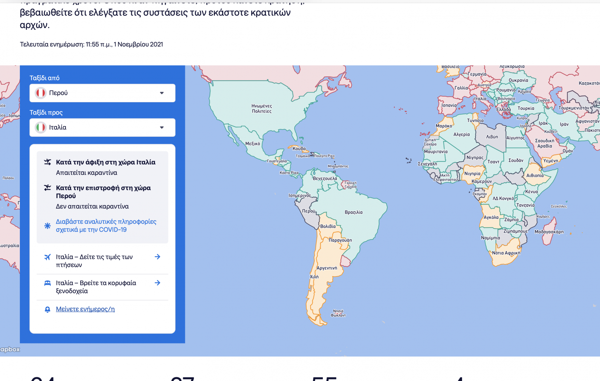Open the Περού origin country selector
This screenshot has height=381, width=600.
(x=102, y=93)
